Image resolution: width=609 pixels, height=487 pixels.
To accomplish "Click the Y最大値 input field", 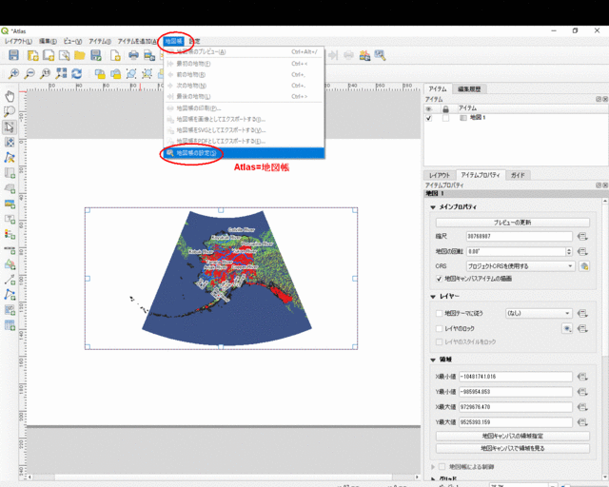I will tap(516, 422).
